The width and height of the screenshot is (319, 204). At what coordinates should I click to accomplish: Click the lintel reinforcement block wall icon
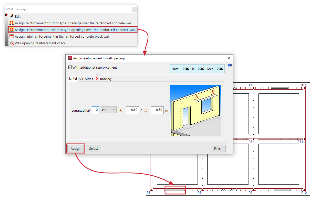tap(11, 36)
